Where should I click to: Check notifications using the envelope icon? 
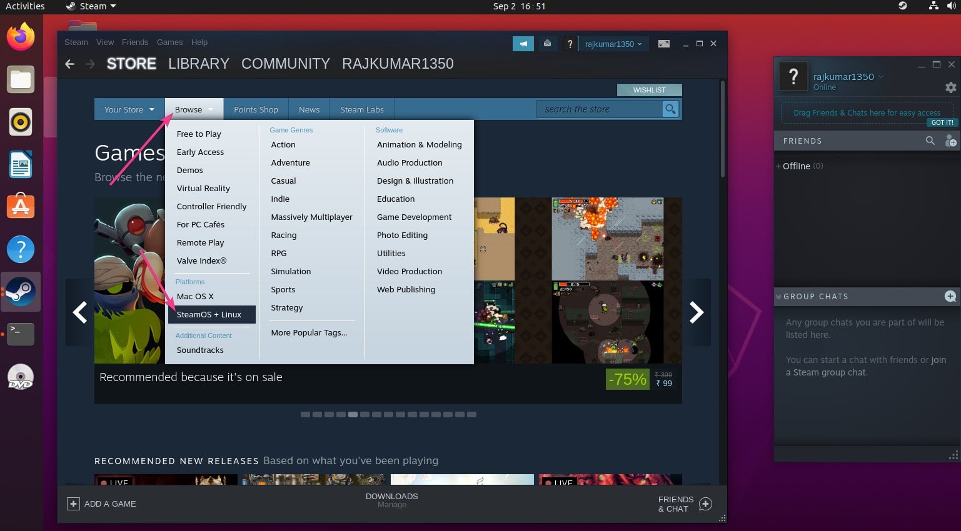coord(547,44)
